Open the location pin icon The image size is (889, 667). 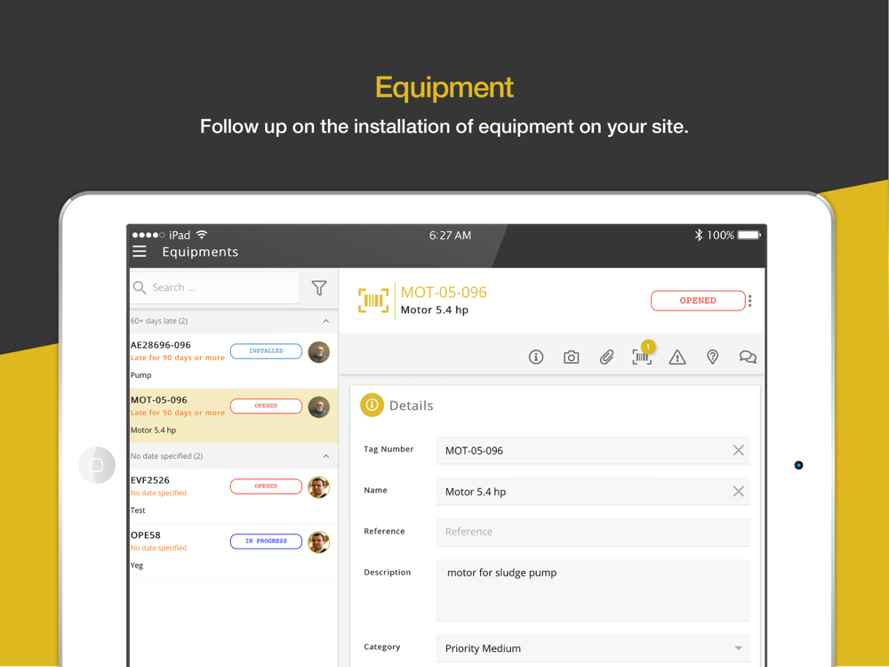713,357
